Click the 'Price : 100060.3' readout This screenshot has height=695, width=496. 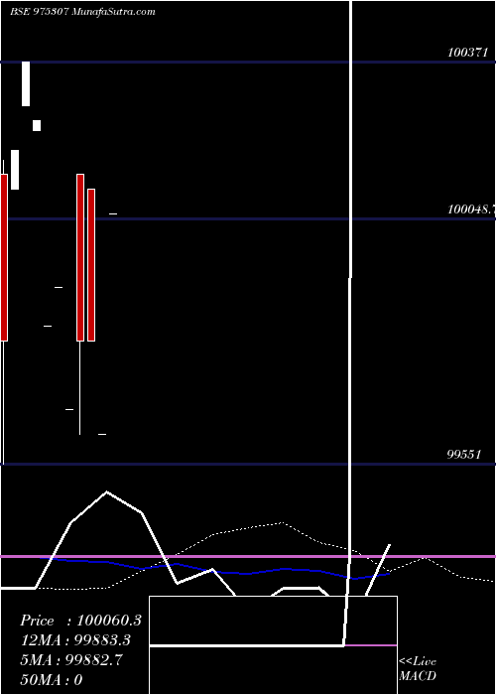80,621
